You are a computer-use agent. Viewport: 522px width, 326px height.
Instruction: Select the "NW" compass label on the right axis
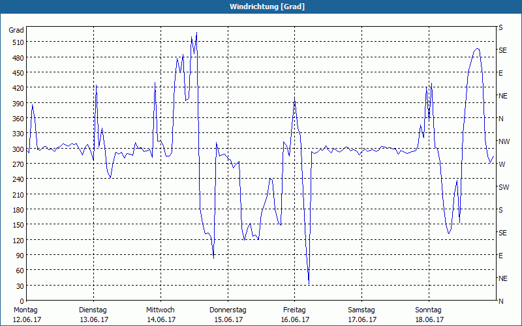point(504,141)
